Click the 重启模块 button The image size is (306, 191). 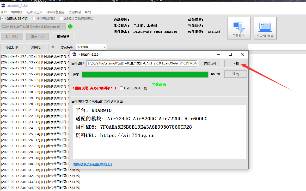63,36
